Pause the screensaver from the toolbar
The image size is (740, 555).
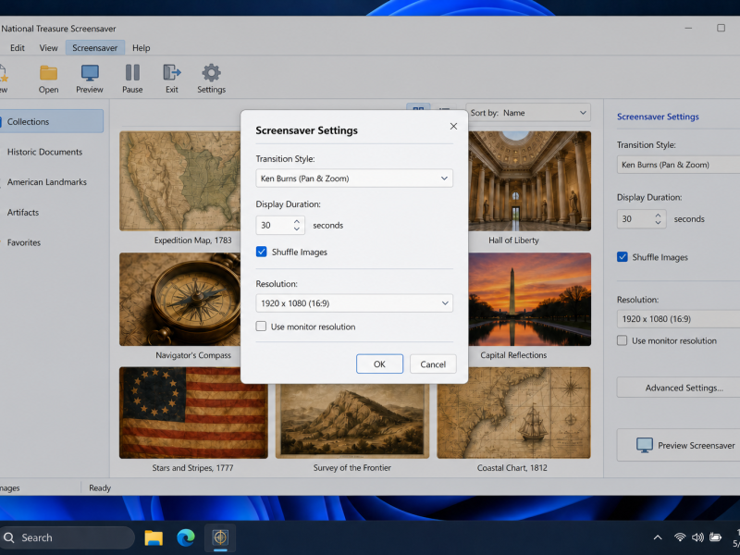coord(132,73)
